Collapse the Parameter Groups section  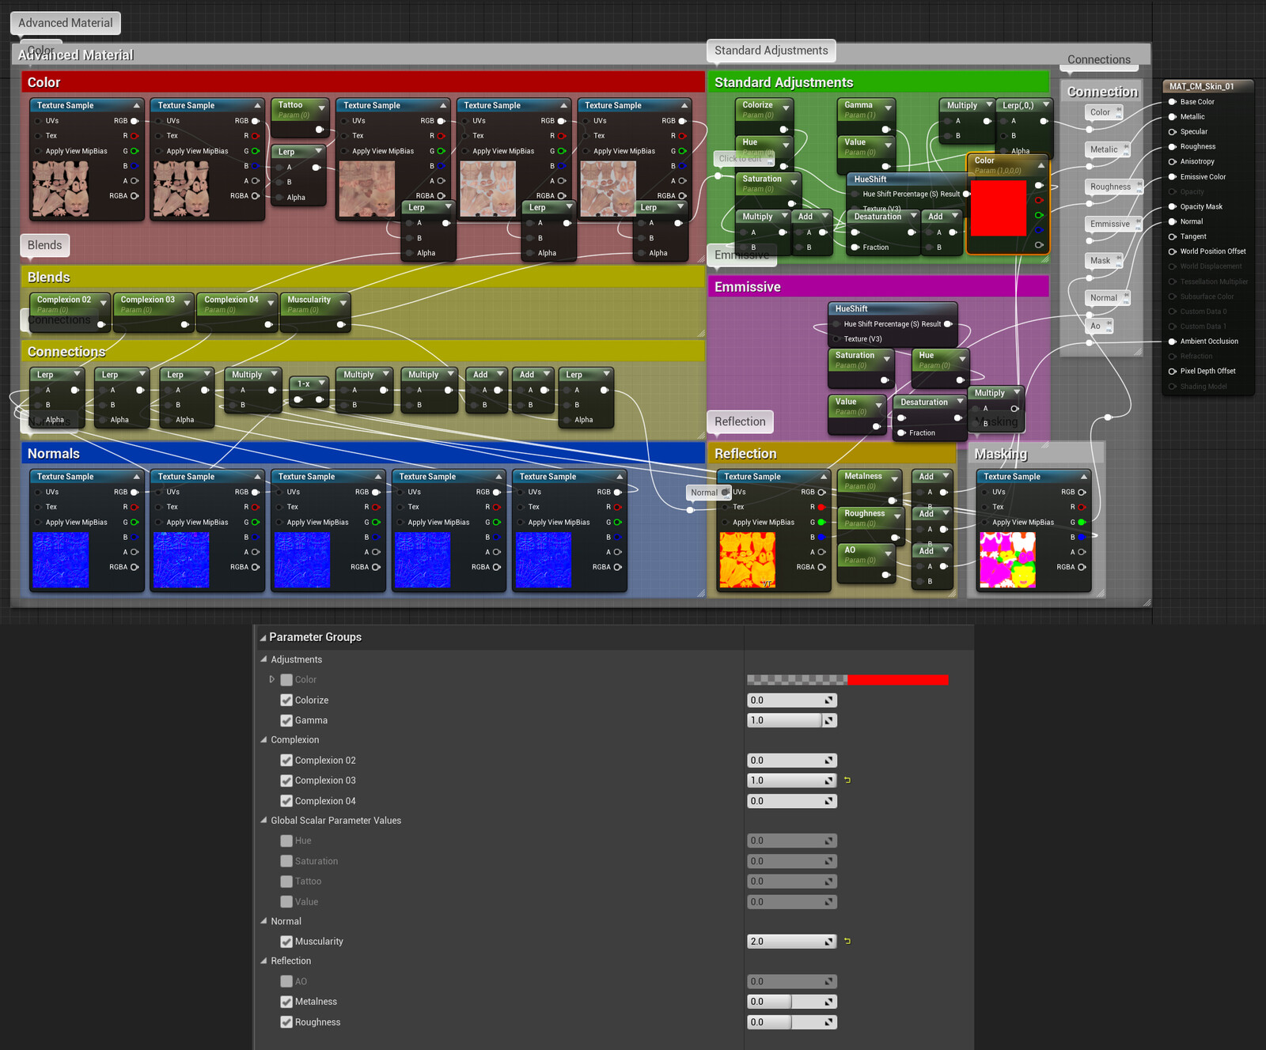(x=263, y=637)
